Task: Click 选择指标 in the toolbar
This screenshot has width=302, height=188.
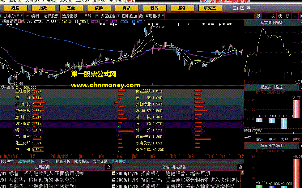Action: 70,16
